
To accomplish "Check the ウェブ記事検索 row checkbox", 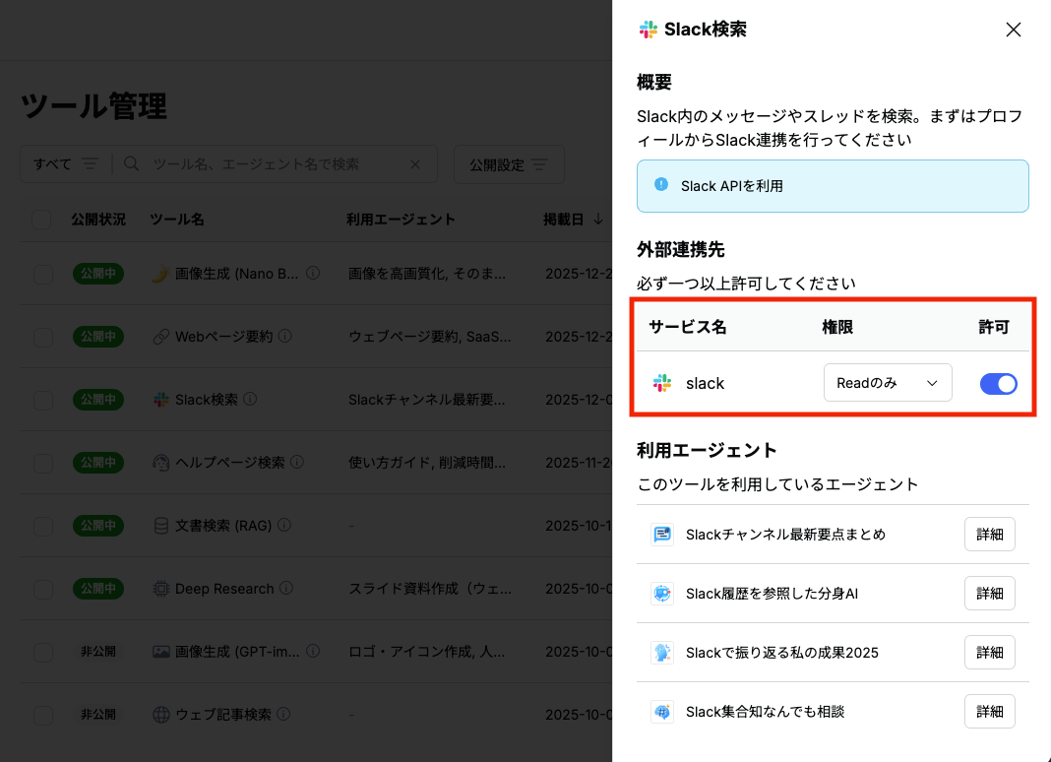I will click(43, 715).
